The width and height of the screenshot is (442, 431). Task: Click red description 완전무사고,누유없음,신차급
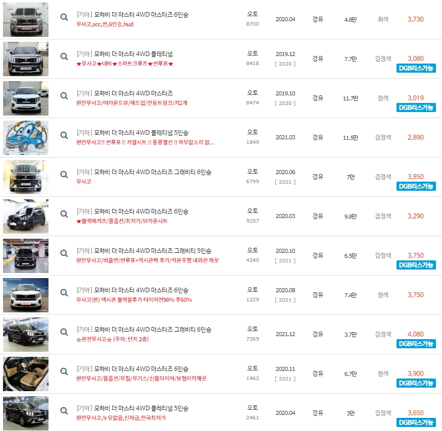[121, 418]
